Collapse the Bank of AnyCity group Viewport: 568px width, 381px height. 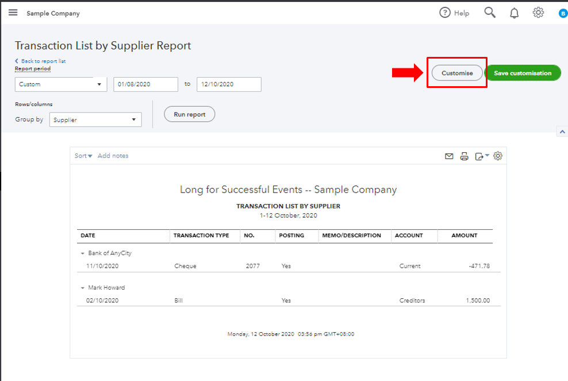tap(83, 253)
